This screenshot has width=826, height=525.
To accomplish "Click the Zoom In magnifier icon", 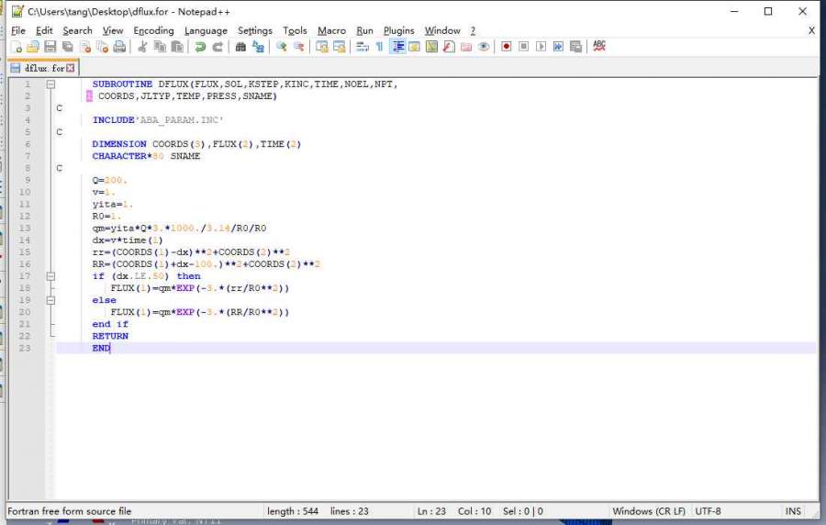I will tap(281, 46).
